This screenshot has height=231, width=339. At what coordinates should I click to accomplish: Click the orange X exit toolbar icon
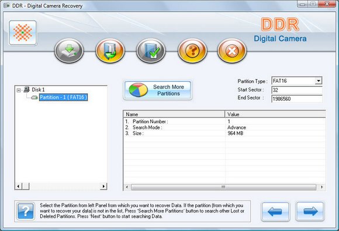click(232, 51)
